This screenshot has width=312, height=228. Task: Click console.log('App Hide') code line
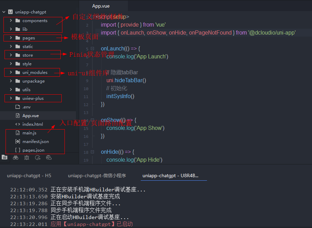[134, 160]
